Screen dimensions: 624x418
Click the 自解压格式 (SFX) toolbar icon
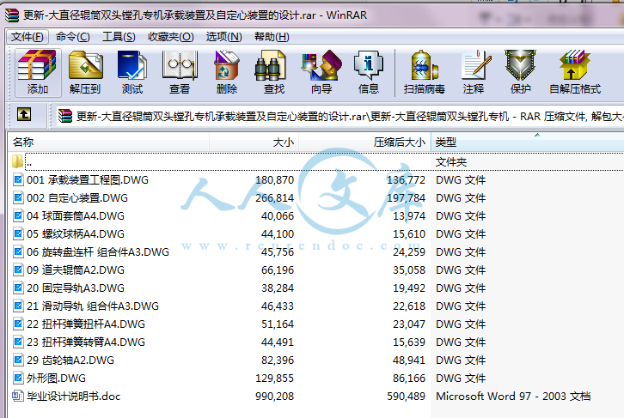575,73
